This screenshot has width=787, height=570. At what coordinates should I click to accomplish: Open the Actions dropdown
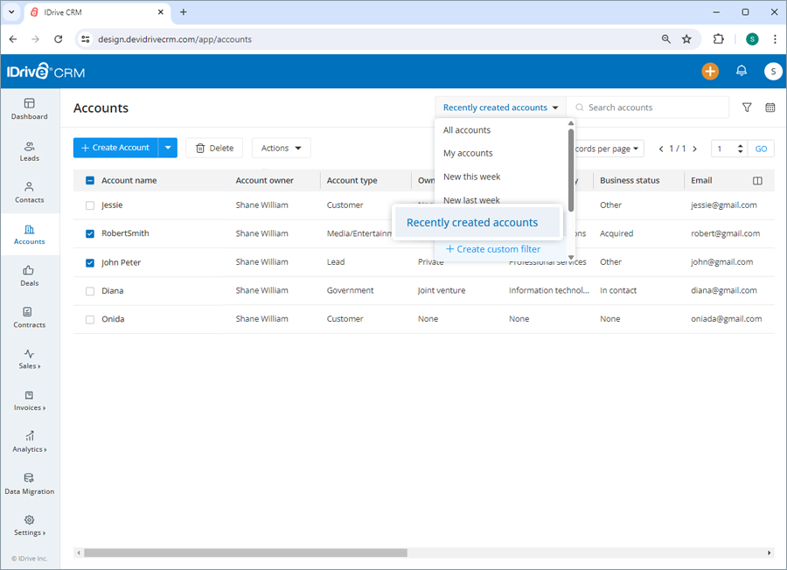click(281, 148)
